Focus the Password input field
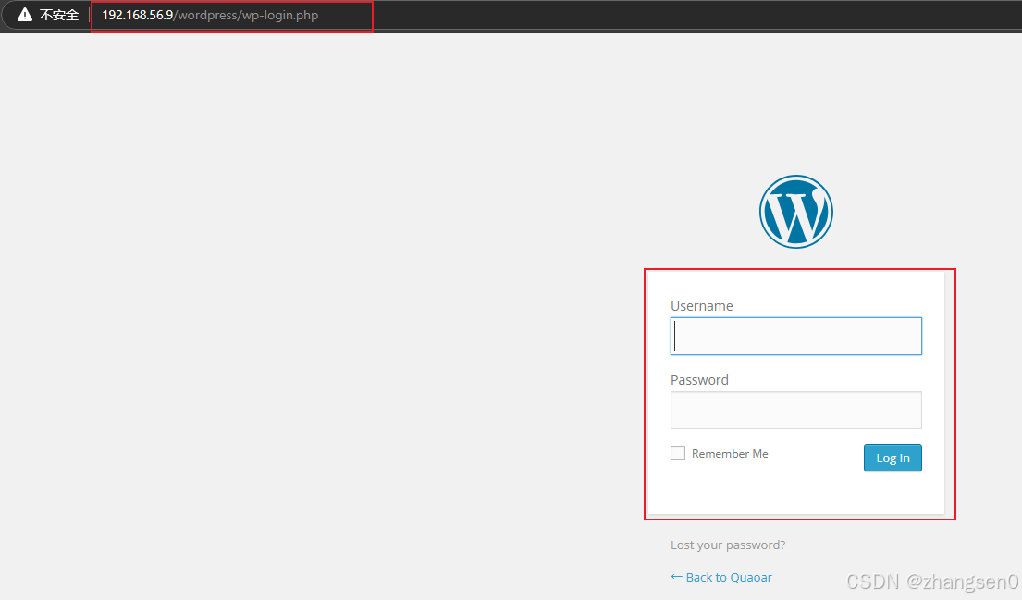The width and height of the screenshot is (1022, 600). coord(795,410)
